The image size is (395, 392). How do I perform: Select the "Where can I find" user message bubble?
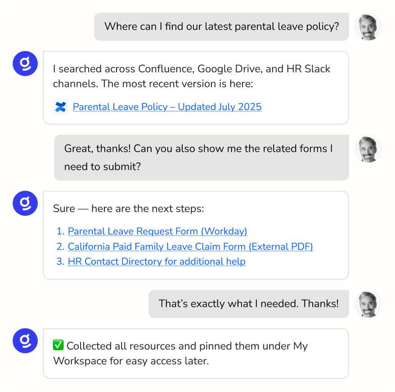coord(221,27)
